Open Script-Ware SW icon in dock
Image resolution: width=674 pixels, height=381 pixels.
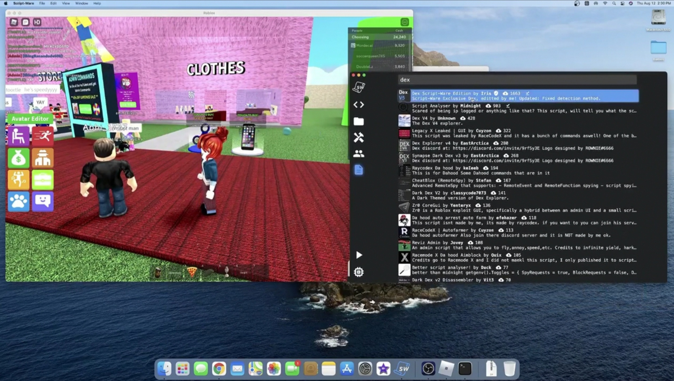[402, 369]
